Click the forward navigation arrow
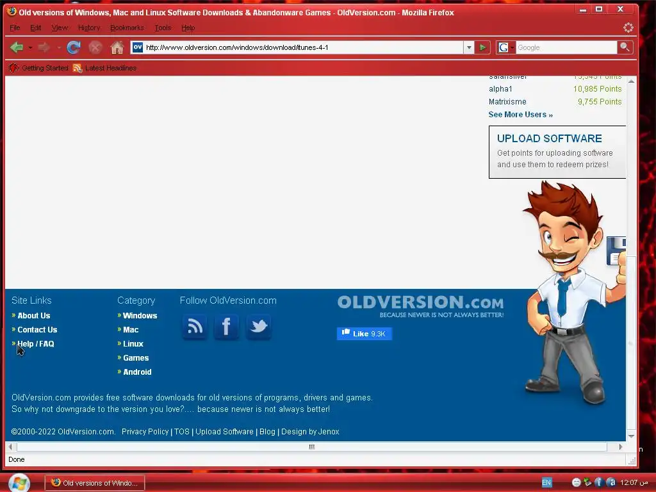The width and height of the screenshot is (656, 492). [x=44, y=47]
